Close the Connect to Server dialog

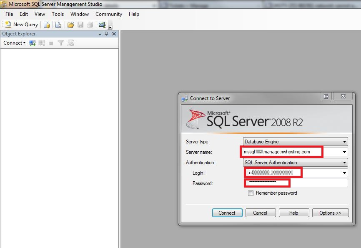(x=343, y=96)
